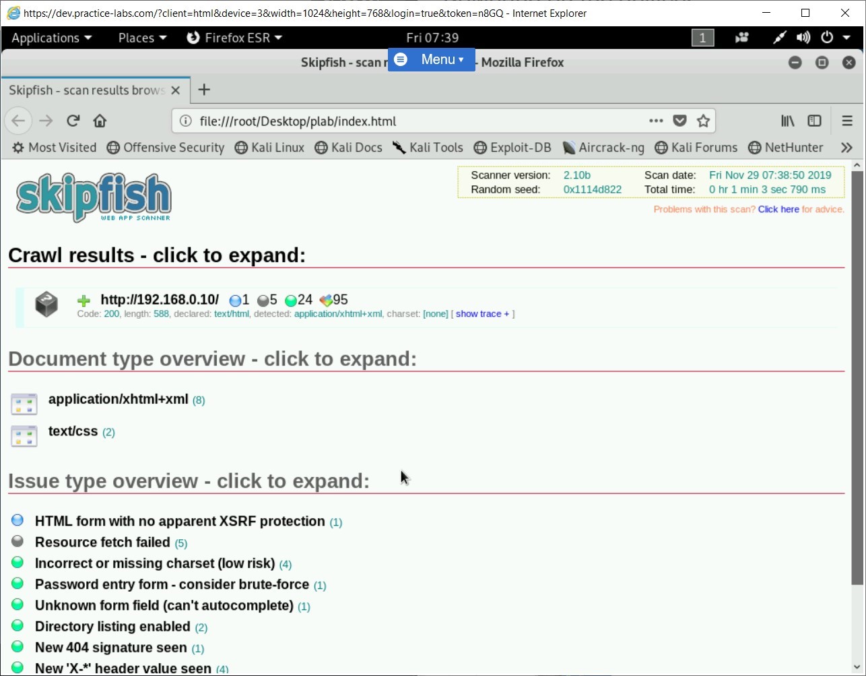
Task: Toggle the Firefox sidebar icon
Action: pos(815,121)
